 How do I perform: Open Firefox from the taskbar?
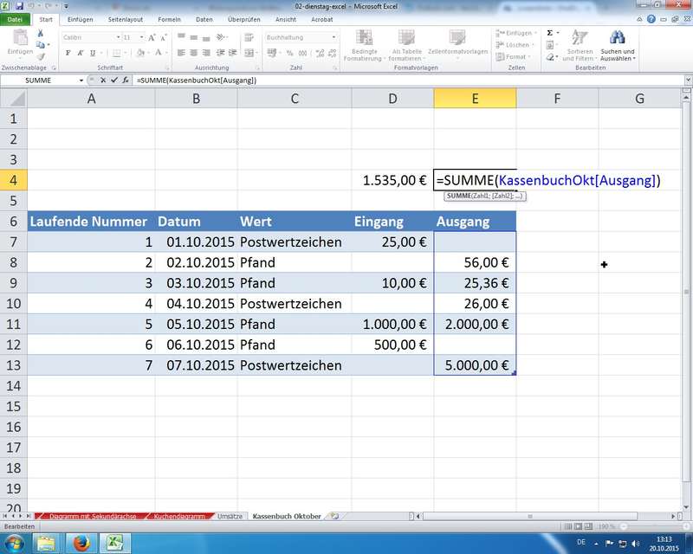(x=81, y=543)
